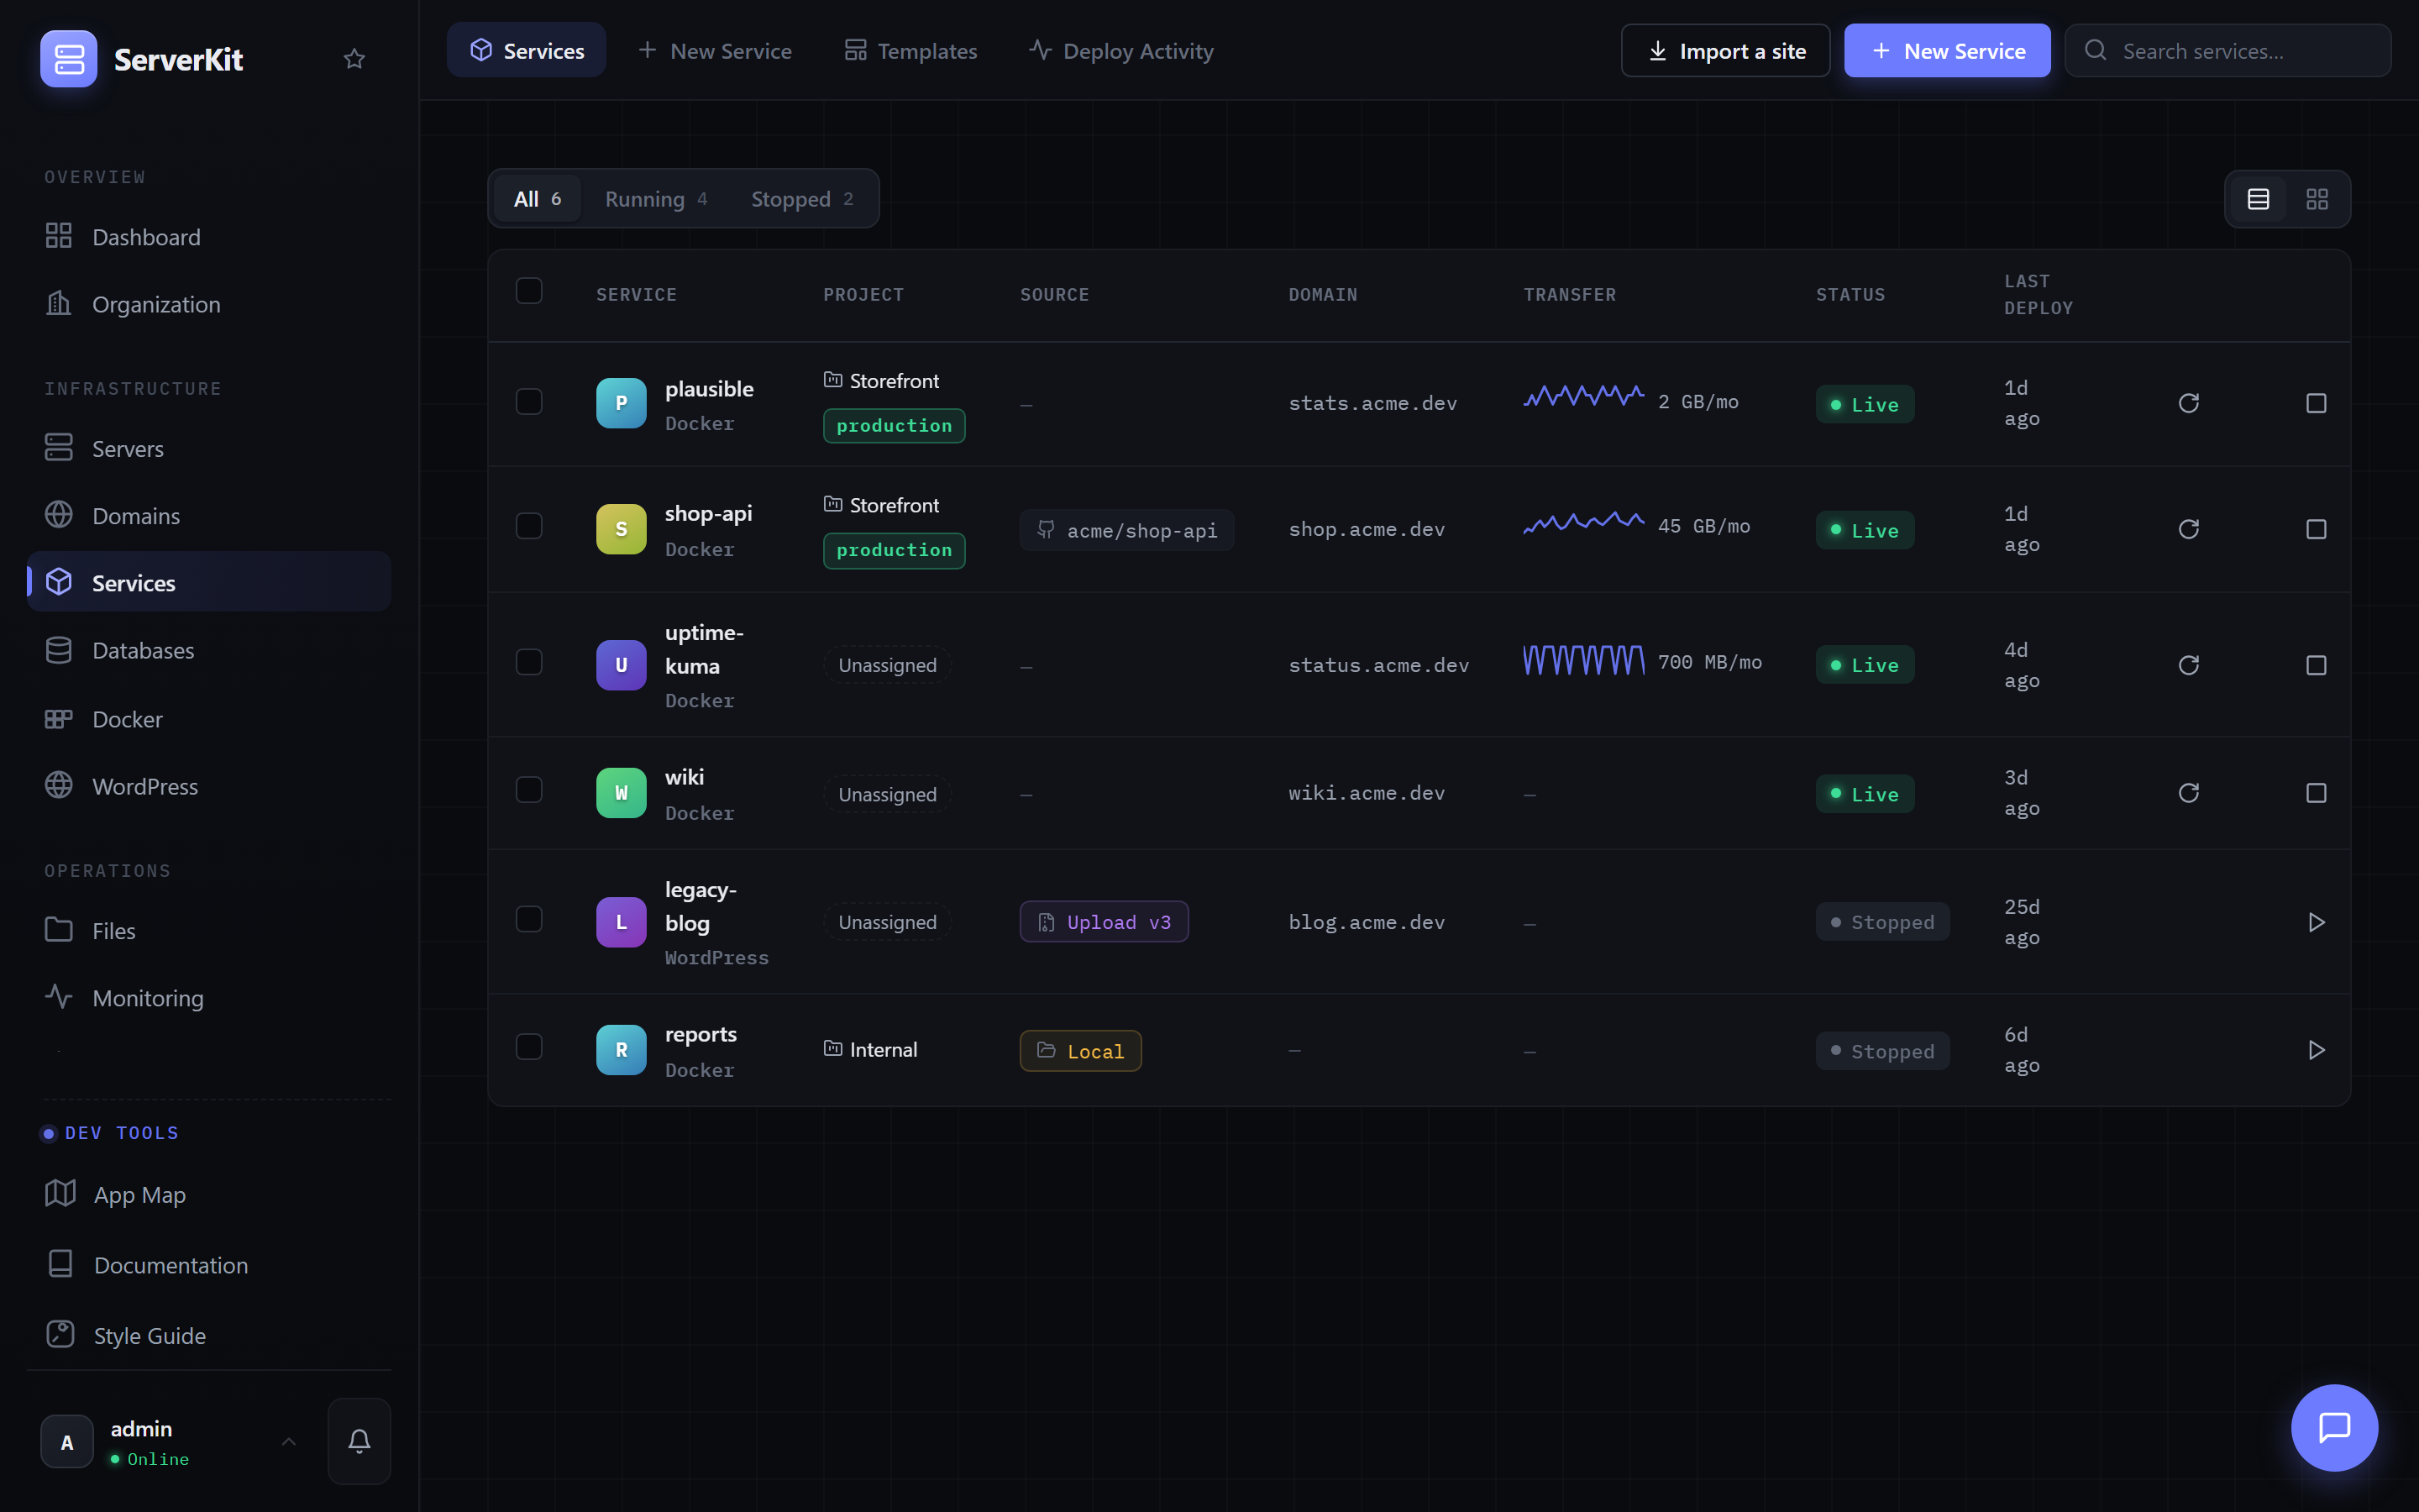Stop the plausible service
This screenshot has height=1512, width=2419.
(x=2316, y=403)
